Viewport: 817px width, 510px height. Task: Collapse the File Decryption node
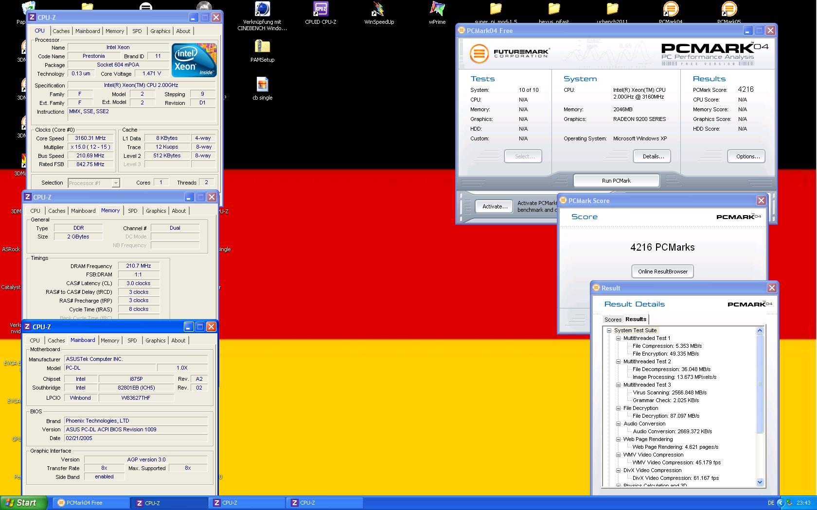[x=618, y=408]
